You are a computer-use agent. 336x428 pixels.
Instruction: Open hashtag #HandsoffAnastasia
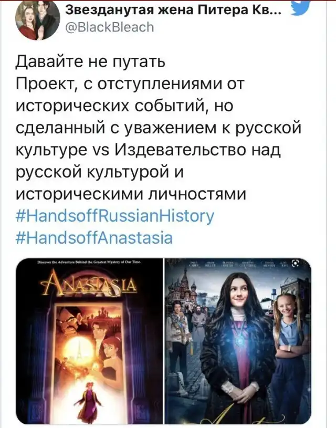click(94, 238)
